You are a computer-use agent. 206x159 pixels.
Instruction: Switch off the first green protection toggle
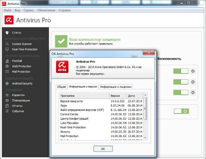(181, 71)
